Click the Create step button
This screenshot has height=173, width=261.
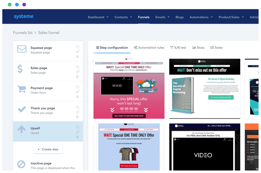point(48,149)
